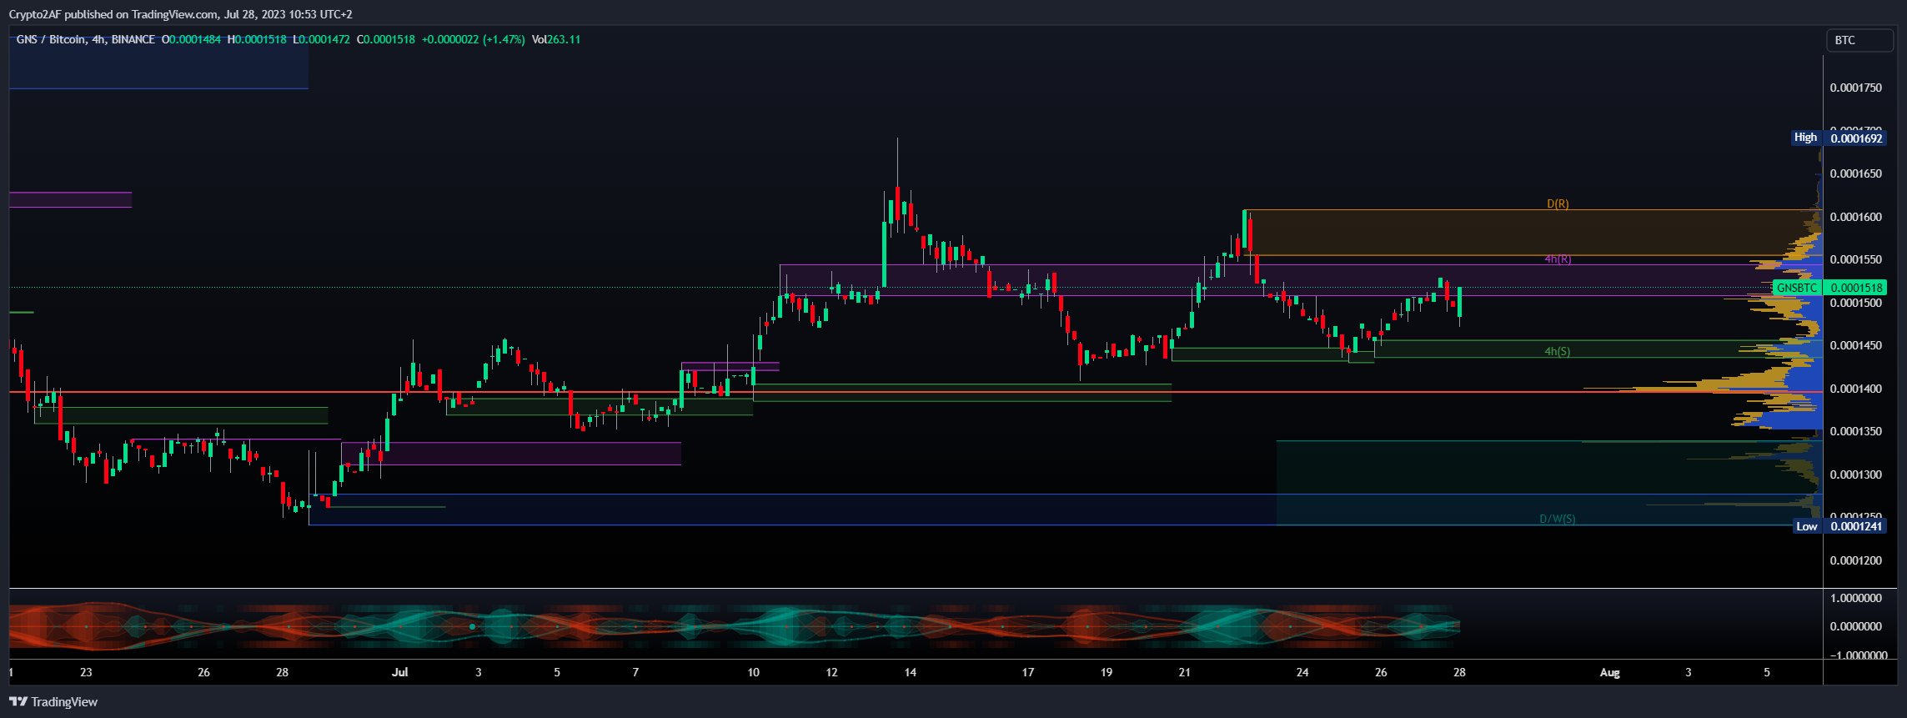The width and height of the screenshot is (1907, 718).
Task: Click the 0.0001350 price axis label
Action: click(1854, 431)
